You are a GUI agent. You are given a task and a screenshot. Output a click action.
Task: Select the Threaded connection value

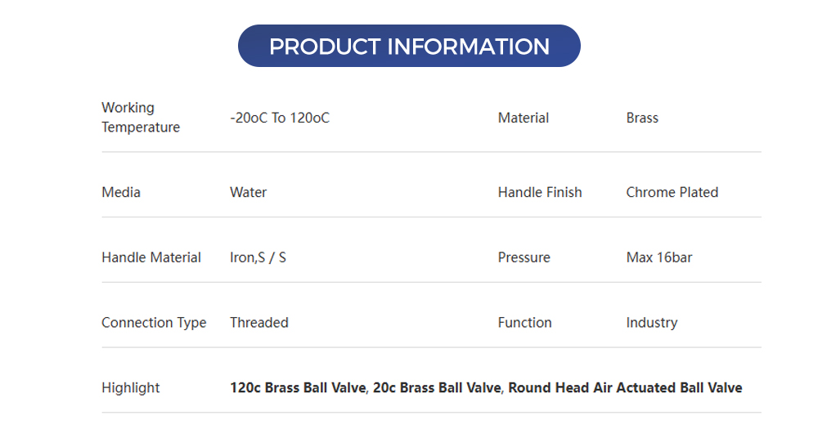point(259,323)
